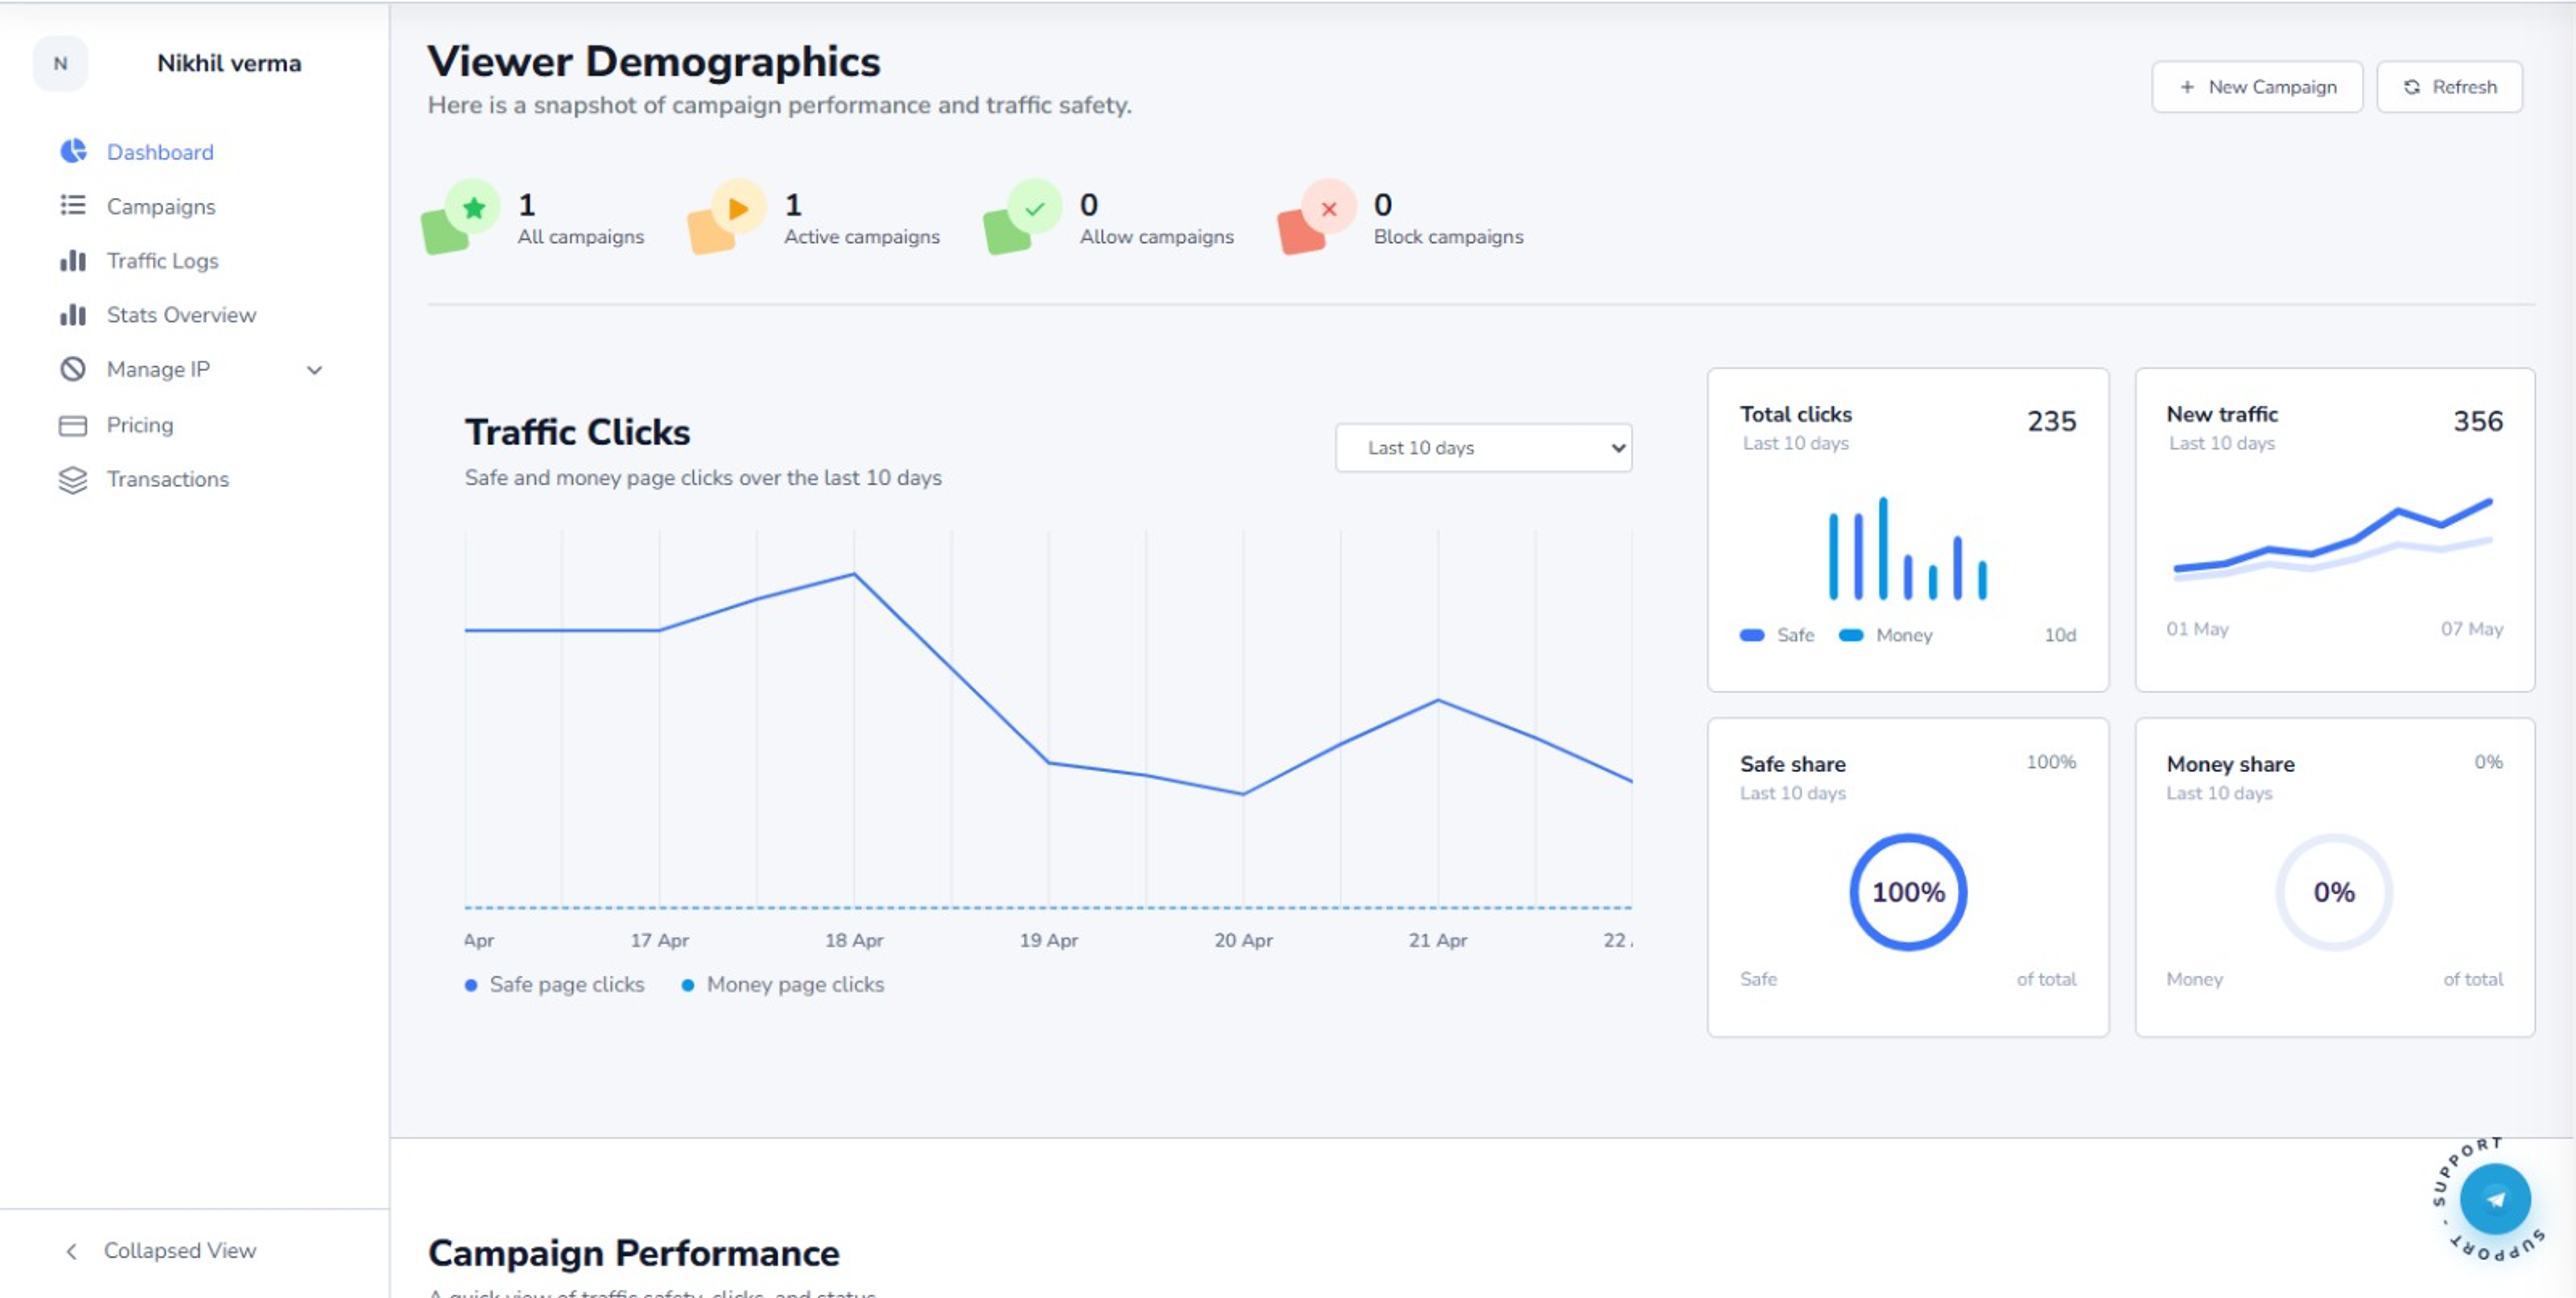This screenshot has width=2576, height=1298.
Task: Click the 0% Money share progress ring
Action: point(2334,892)
